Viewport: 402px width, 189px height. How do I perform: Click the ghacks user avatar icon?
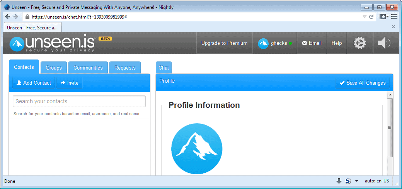[263, 43]
